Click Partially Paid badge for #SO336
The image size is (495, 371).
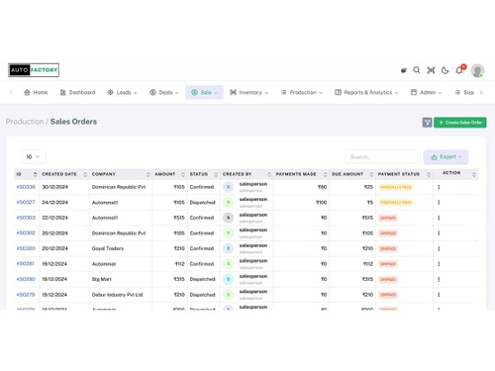point(396,187)
